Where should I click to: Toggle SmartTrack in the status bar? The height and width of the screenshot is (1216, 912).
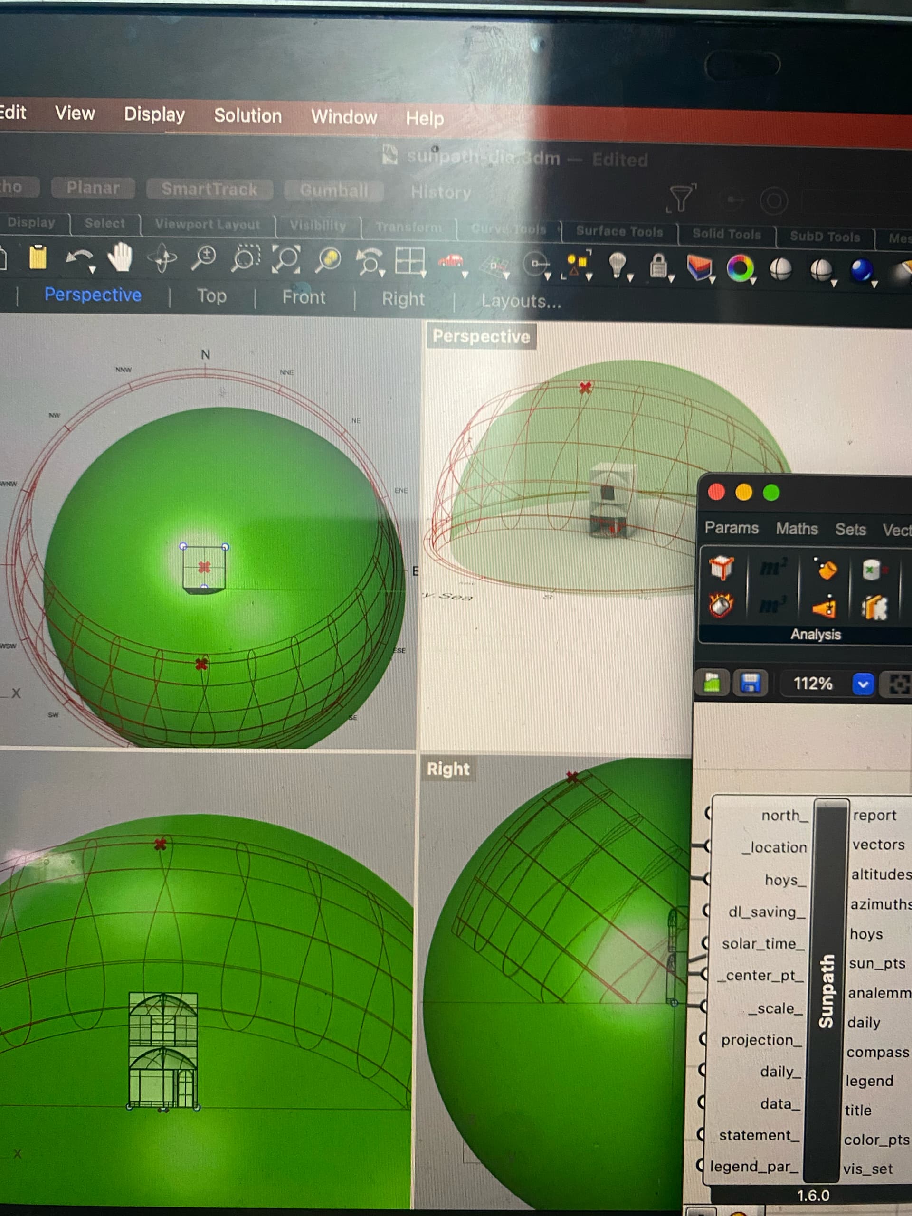(x=209, y=189)
